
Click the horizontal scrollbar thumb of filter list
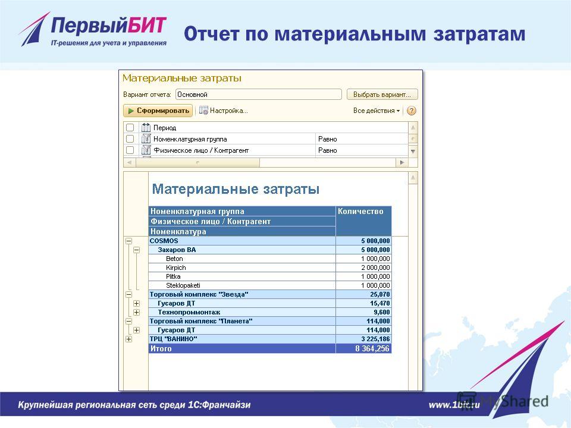(x=197, y=162)
